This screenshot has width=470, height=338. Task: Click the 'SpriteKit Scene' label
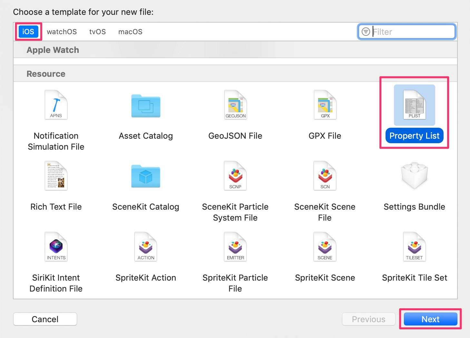click(325, 278)
